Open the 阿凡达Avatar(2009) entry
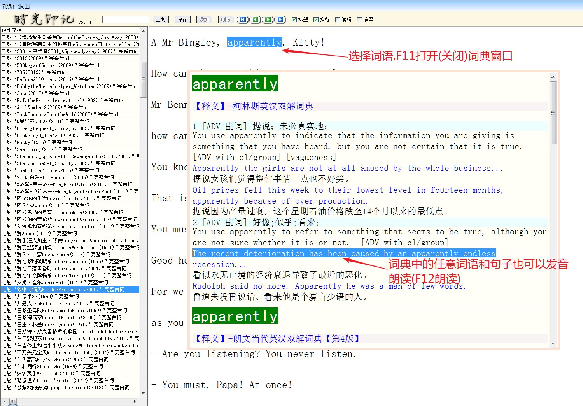 (70, 205)
